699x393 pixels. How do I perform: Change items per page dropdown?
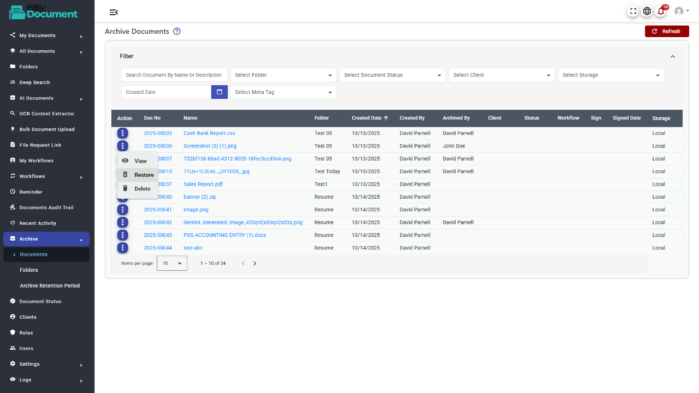(172, 263)
